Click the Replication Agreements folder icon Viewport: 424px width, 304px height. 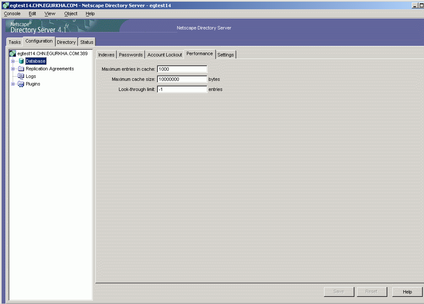[21, 69]
